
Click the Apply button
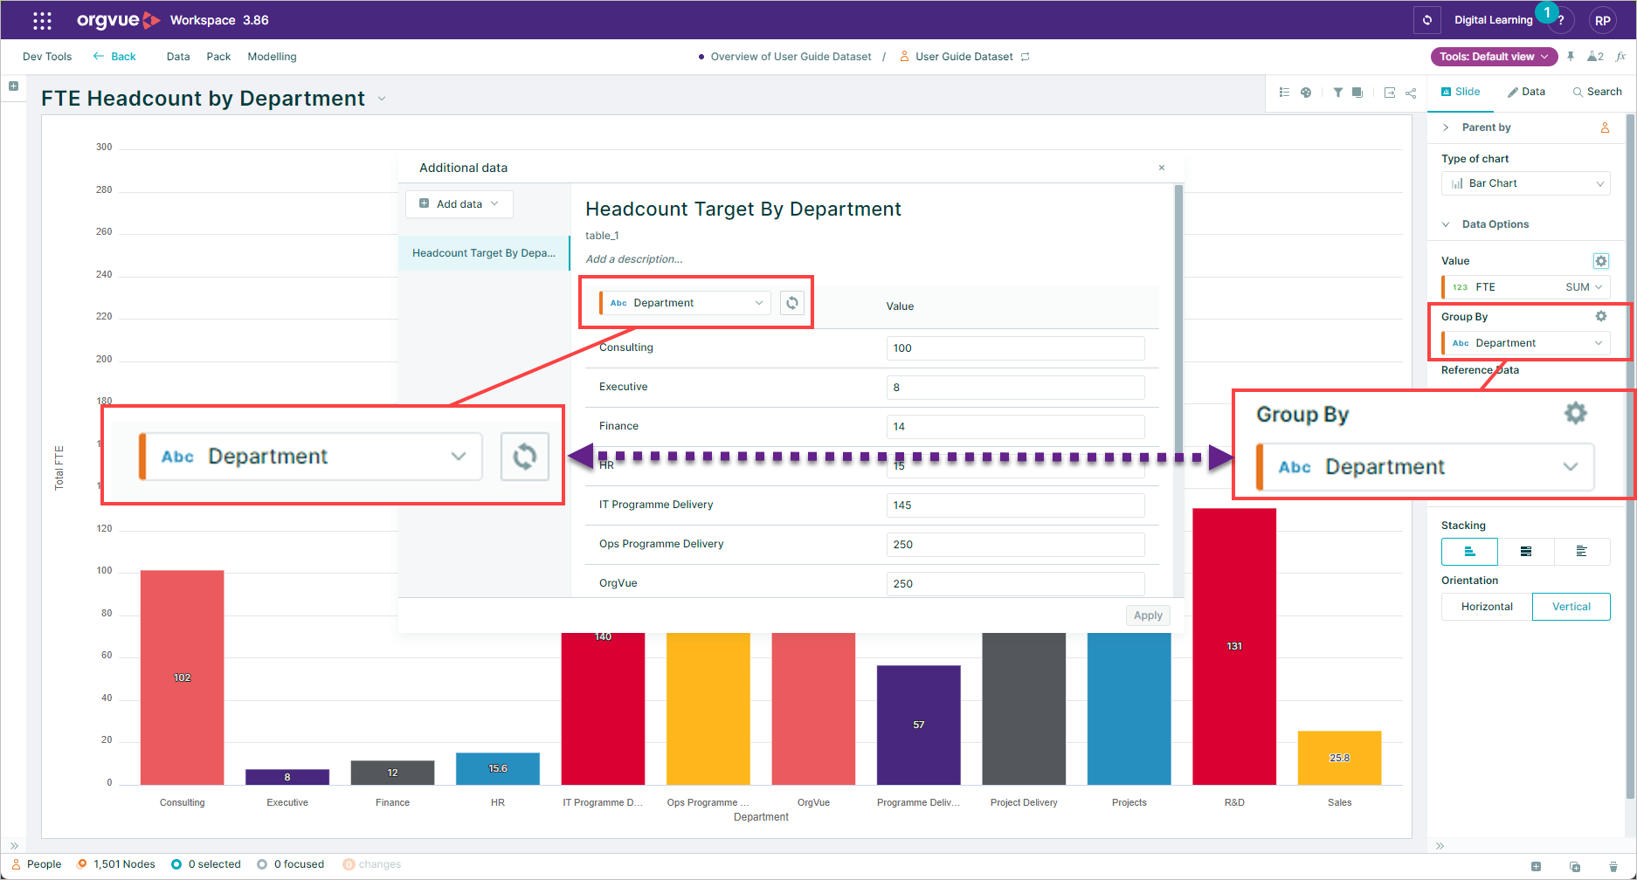pos(1147,615)
